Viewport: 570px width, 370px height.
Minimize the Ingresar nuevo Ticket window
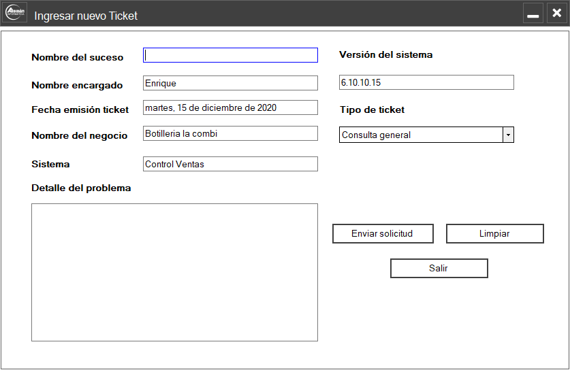(533, 14)
